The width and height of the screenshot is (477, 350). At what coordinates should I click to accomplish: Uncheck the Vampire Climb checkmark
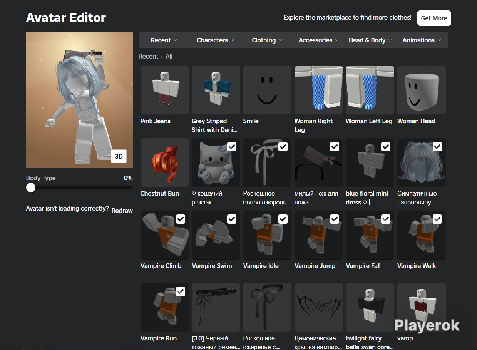(181, 219)
